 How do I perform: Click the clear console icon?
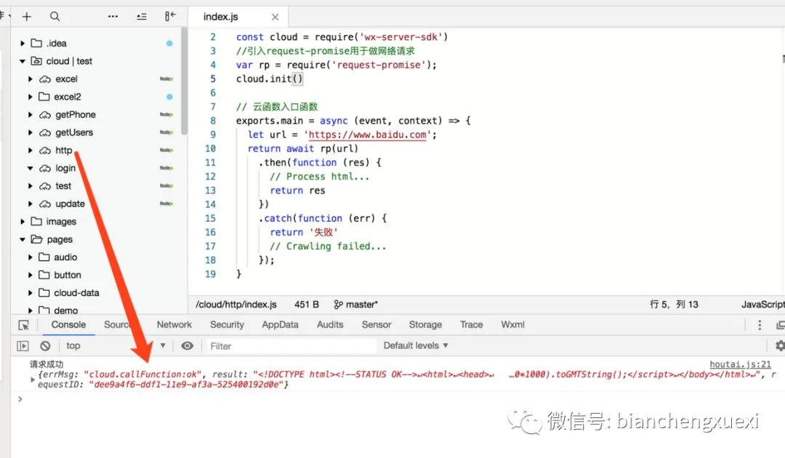click(x=45, y=346)
